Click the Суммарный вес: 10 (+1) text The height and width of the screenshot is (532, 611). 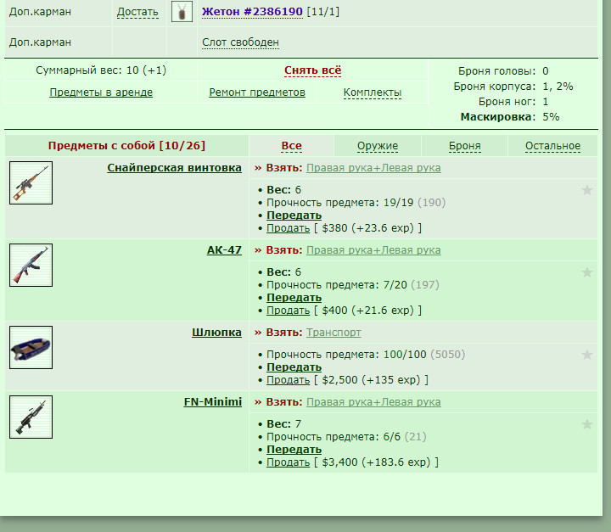(101, 70)
